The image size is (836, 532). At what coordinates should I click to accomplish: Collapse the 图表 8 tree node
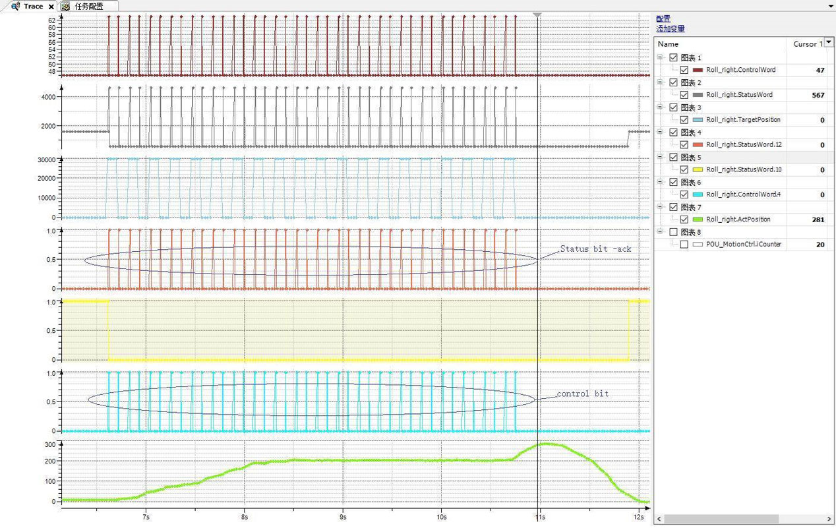(660, 231)
